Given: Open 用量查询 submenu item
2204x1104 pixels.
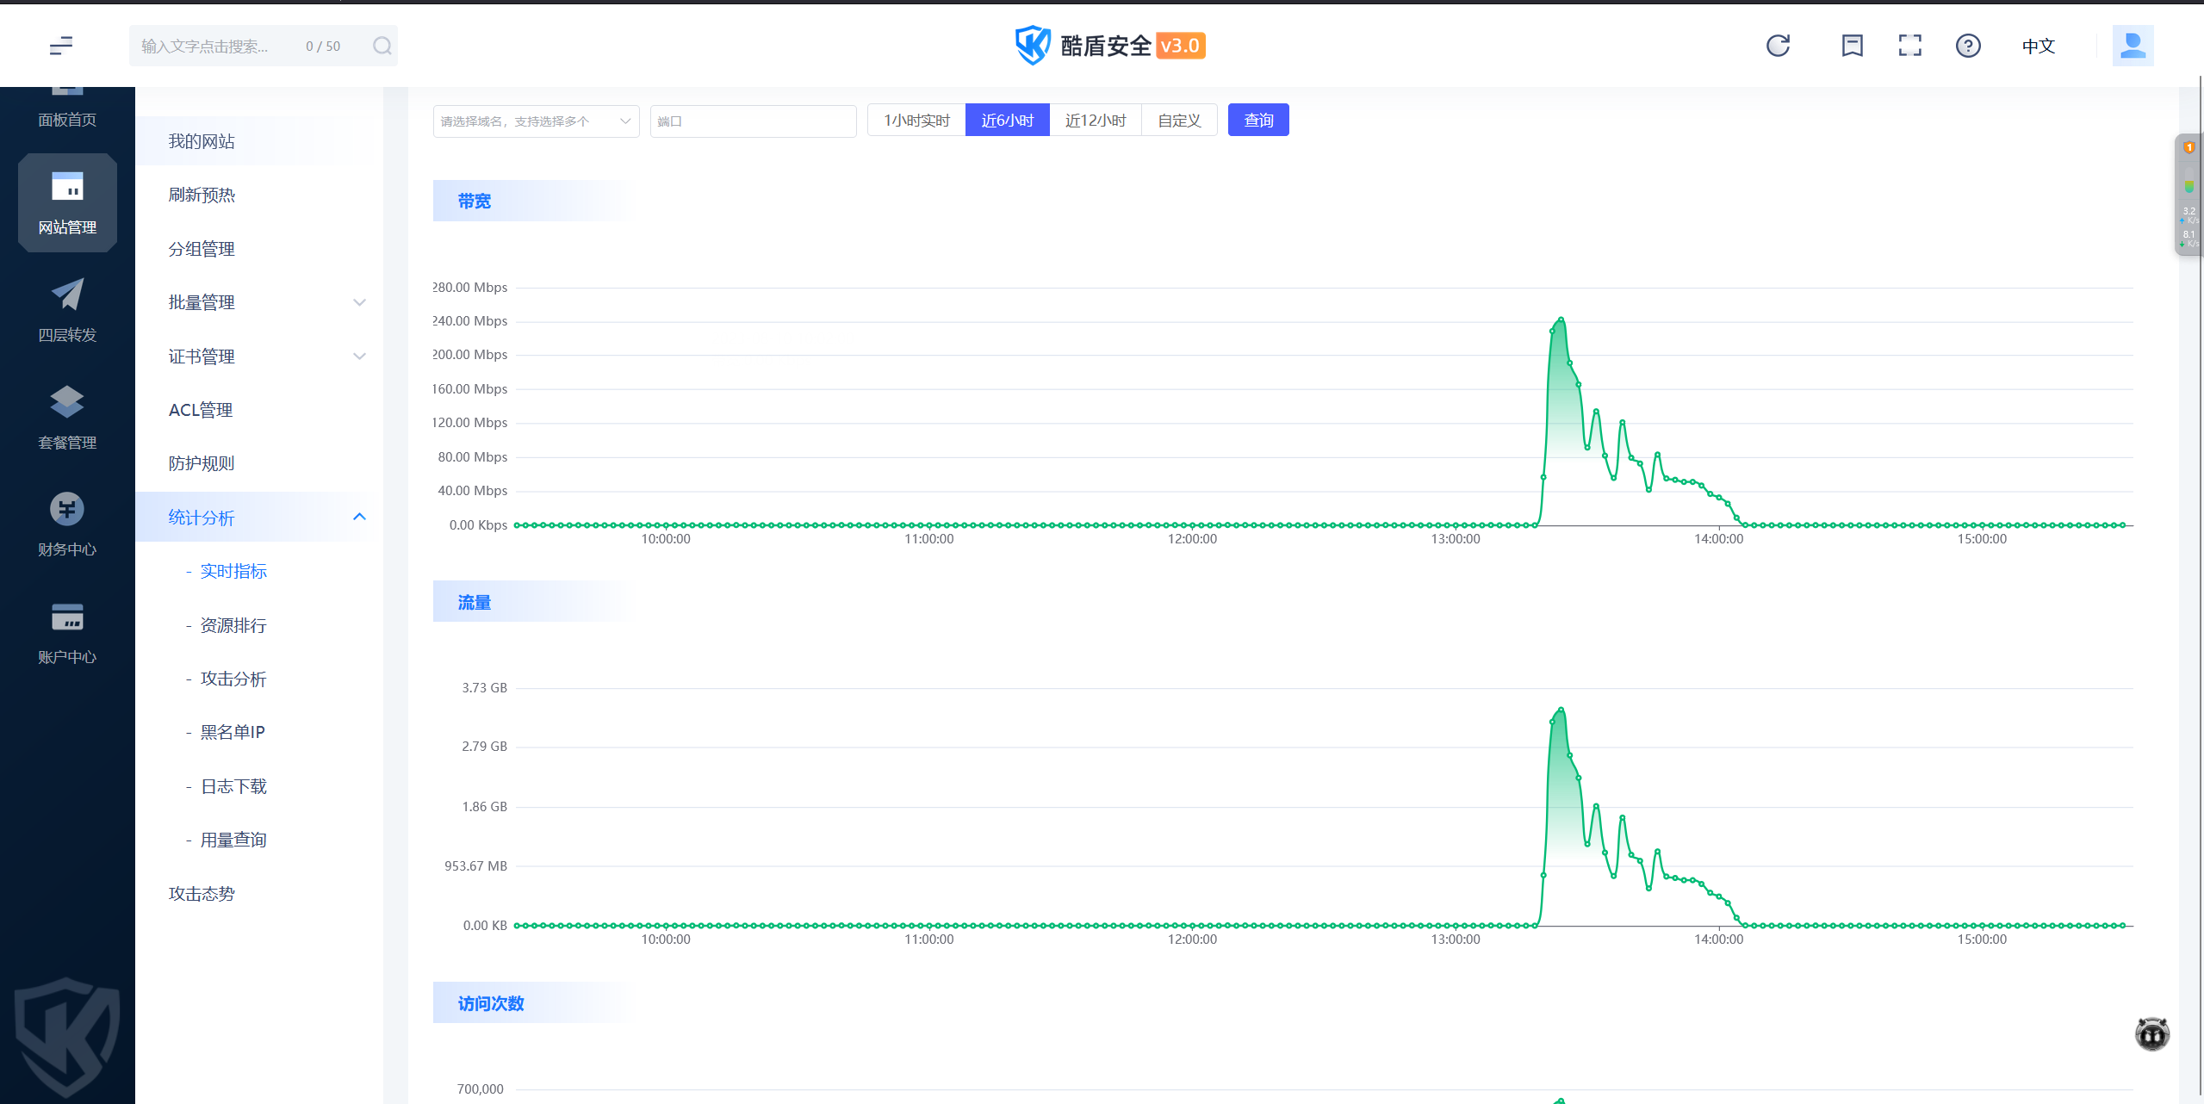Looking at the screenshot, I should tap(233, 840).
